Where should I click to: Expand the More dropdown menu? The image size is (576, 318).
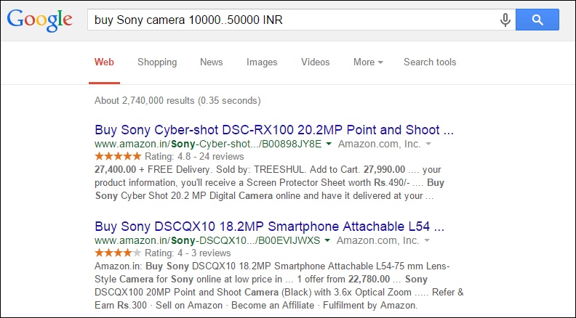(368, 62)
